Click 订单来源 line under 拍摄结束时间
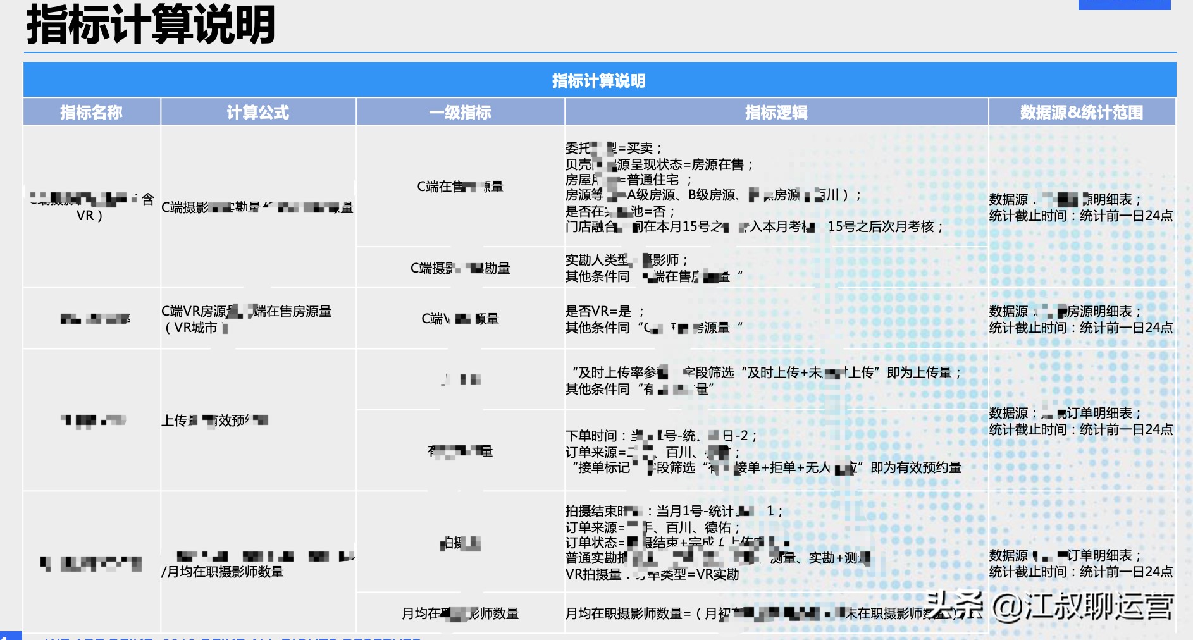 coord(653,527)
